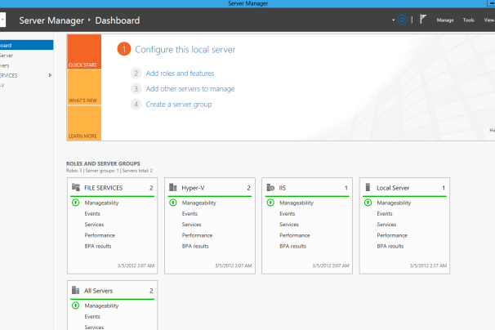Open Events in IIS tile
Image resolution: width=495 pixels, height=330 pixels.
click(x=288, y=214)
